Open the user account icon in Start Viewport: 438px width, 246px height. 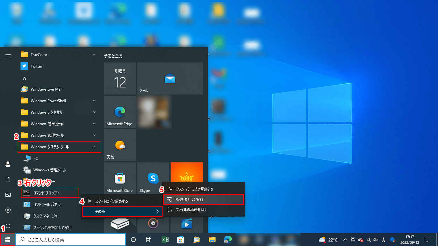(x=8, y=164)
